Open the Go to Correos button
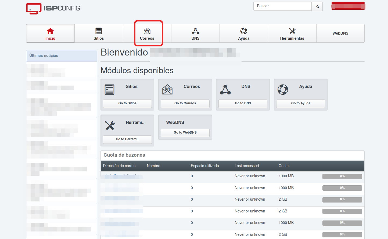This screenshot has height=239, width=388. (185, 103)
